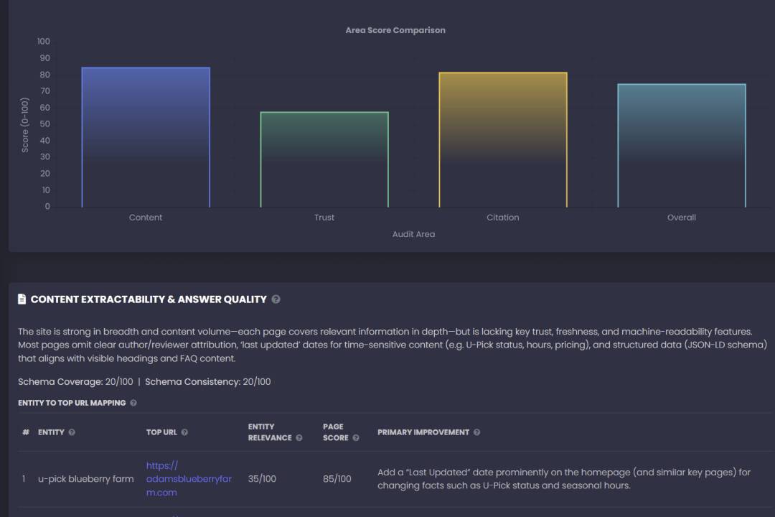Click help icon next to Primary Improvement
The image size is (775, 517).
pyautogui.click(x=477, y=432)
